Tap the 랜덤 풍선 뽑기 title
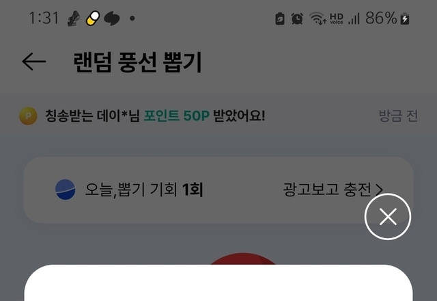437x301 pixels. click(137, 62)
